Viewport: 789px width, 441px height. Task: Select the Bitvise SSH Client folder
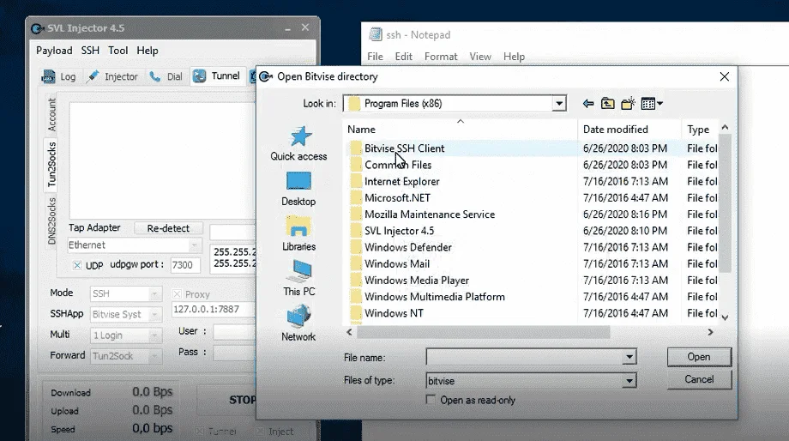[405, 148]
